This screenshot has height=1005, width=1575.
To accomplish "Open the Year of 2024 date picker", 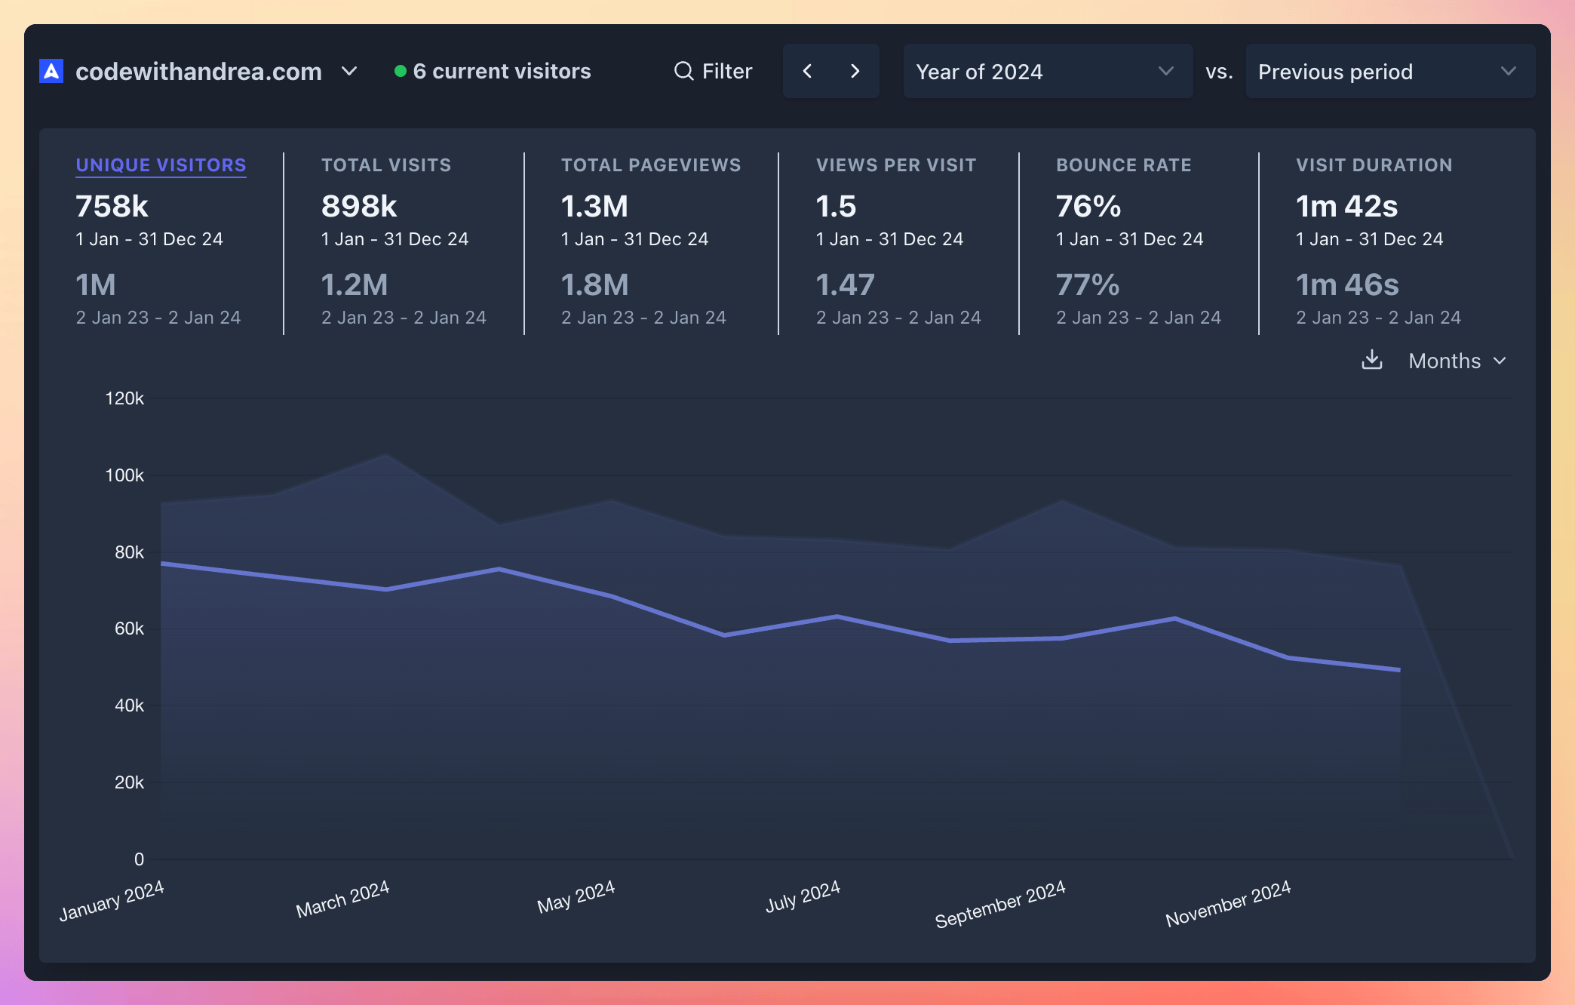I will (1047, 71).
